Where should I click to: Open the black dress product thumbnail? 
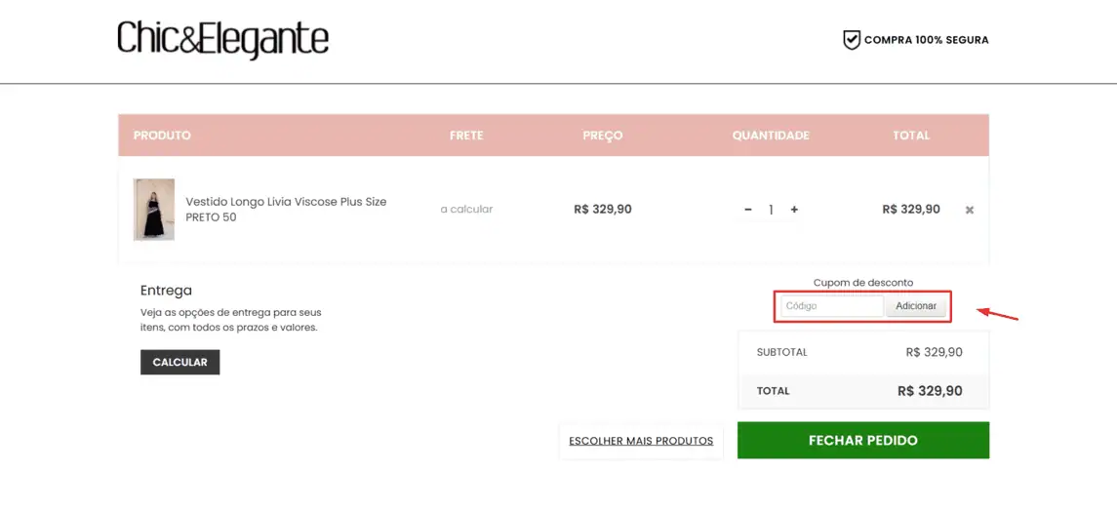coord(154,210)
